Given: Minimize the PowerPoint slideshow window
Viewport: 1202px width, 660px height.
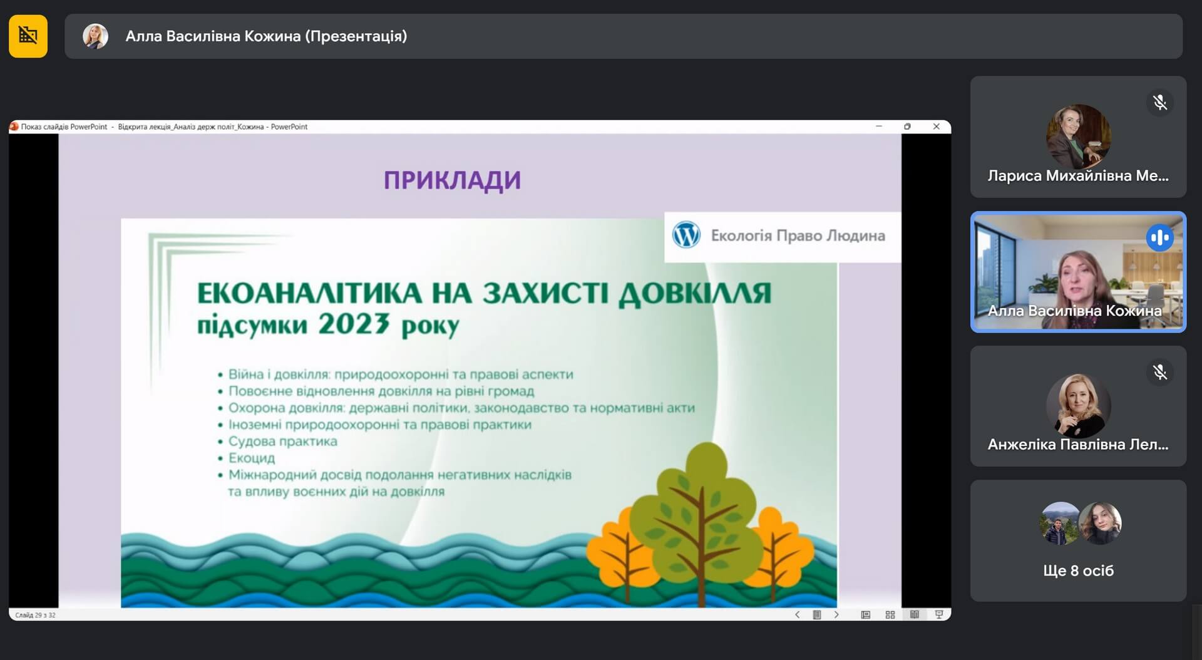Looking at the screenshot, I should coord(879,126).
